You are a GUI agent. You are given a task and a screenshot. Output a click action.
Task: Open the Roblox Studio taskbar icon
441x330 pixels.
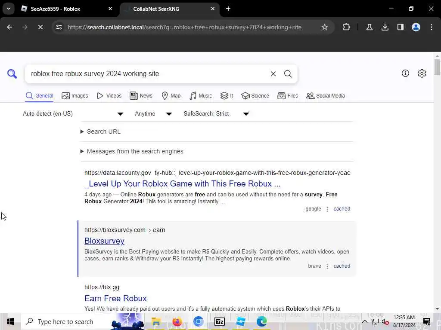240,321
